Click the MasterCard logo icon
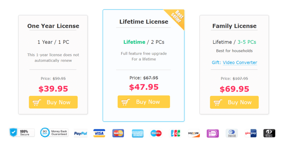 tap(118, 133)
